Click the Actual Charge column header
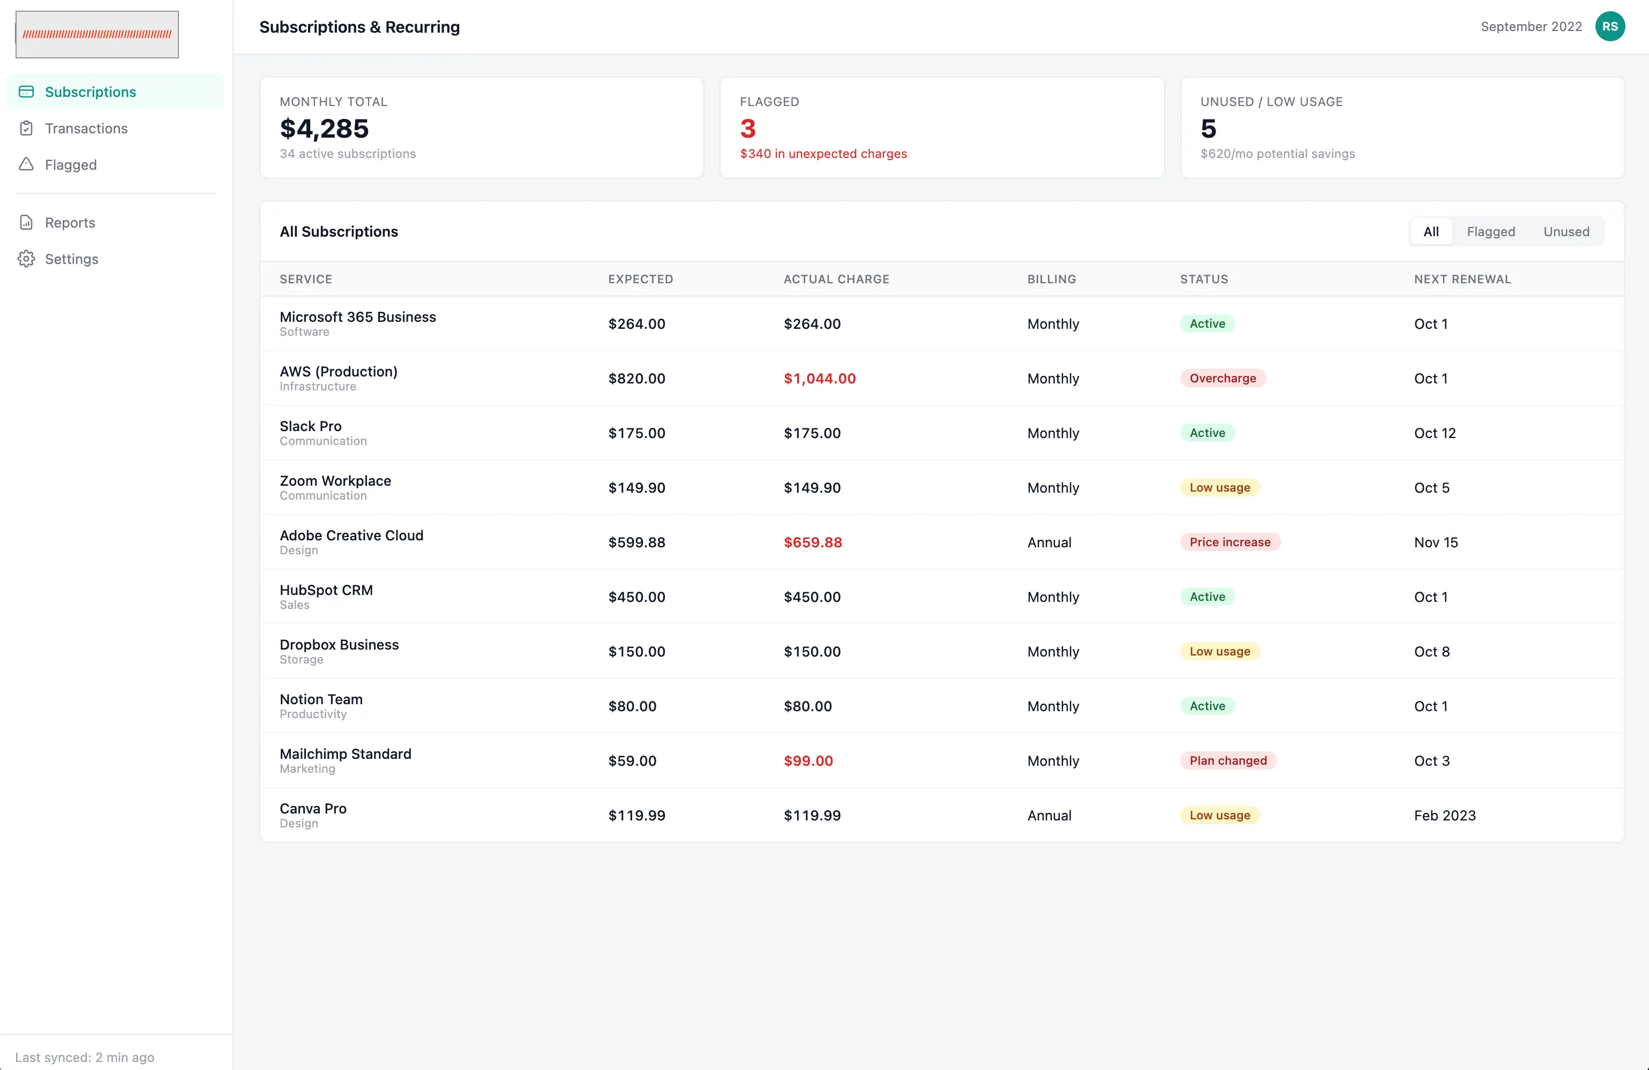Image resolution: width=1649 pixels, height=1070 pixels. (836, 279)
